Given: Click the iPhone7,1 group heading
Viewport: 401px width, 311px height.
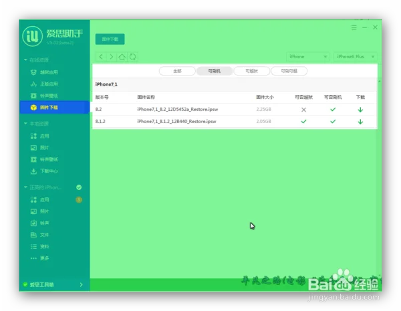Looking at the screenshot, I should 106,84.
